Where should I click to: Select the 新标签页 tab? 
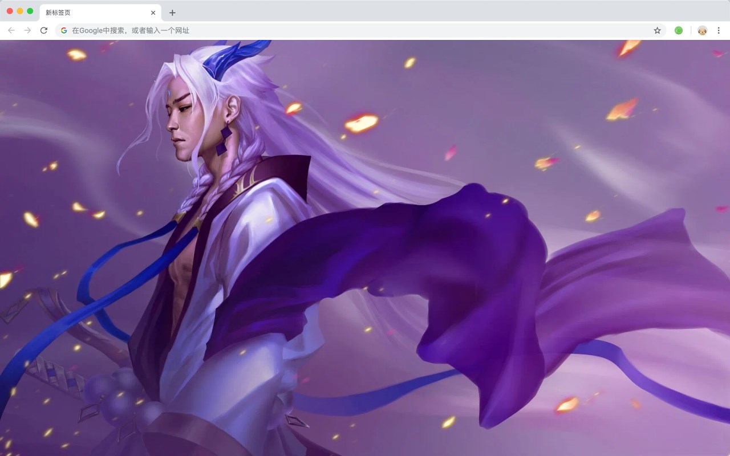100,13
